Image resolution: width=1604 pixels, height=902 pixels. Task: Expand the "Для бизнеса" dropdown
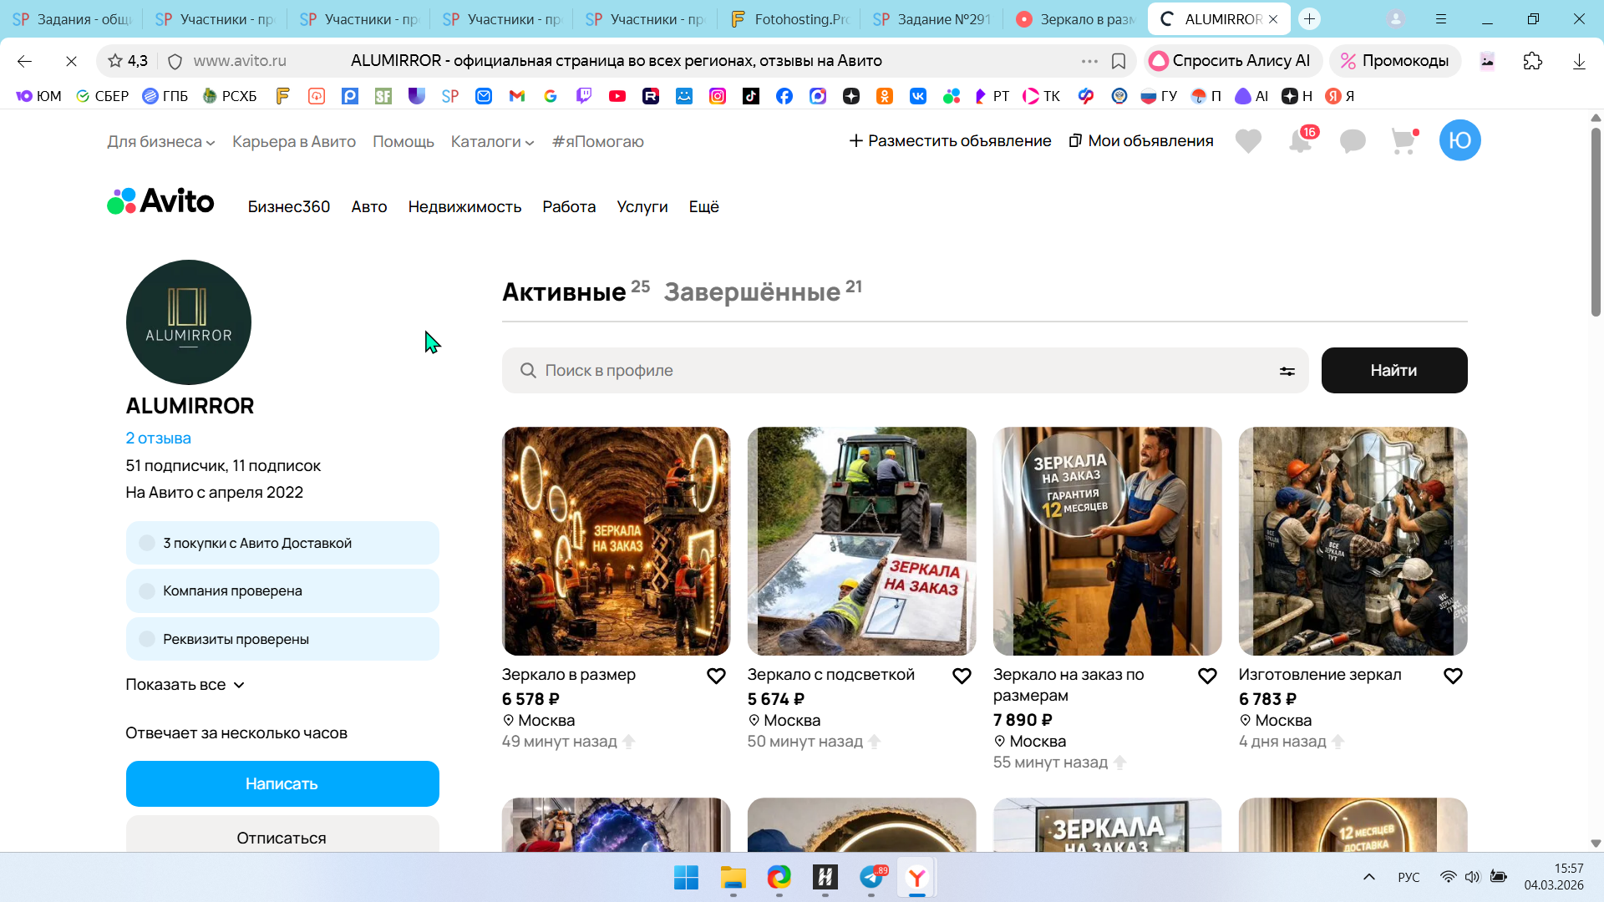tap(161, 142)
